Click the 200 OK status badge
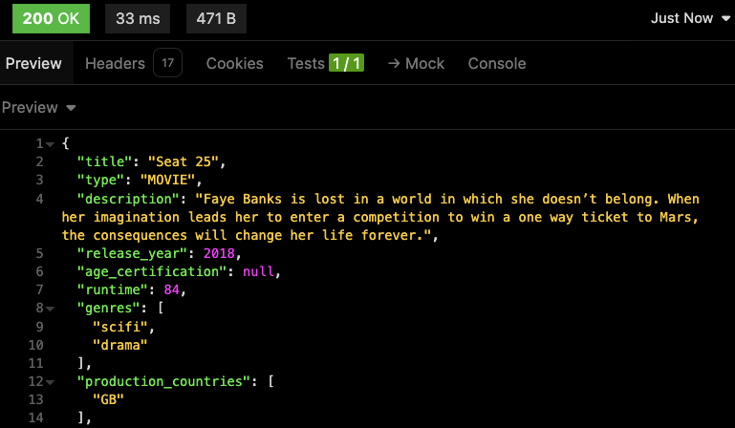 51,18
